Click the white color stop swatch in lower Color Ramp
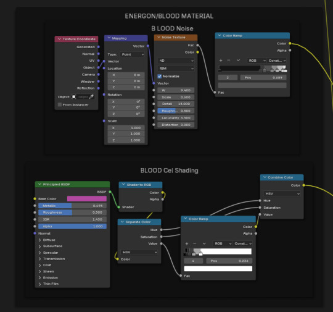Screen dimensions: 333x312 click(218, 269)
